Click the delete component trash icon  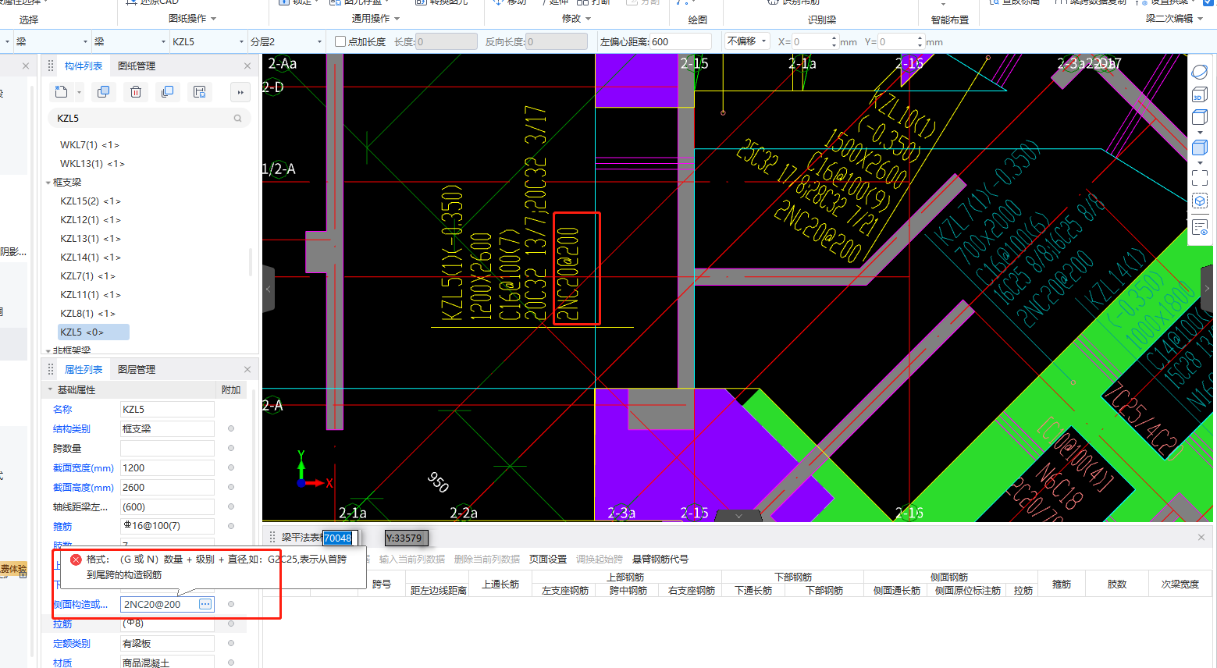[136, 92]
